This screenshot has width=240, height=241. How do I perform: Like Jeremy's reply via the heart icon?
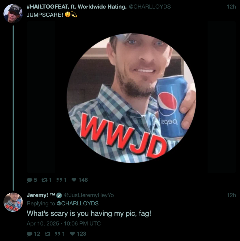(x=72, y=234)
